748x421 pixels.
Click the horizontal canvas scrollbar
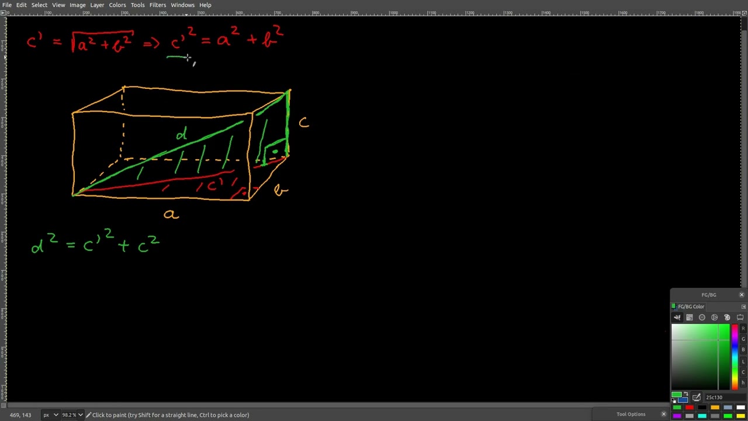(x=374, y=405)
